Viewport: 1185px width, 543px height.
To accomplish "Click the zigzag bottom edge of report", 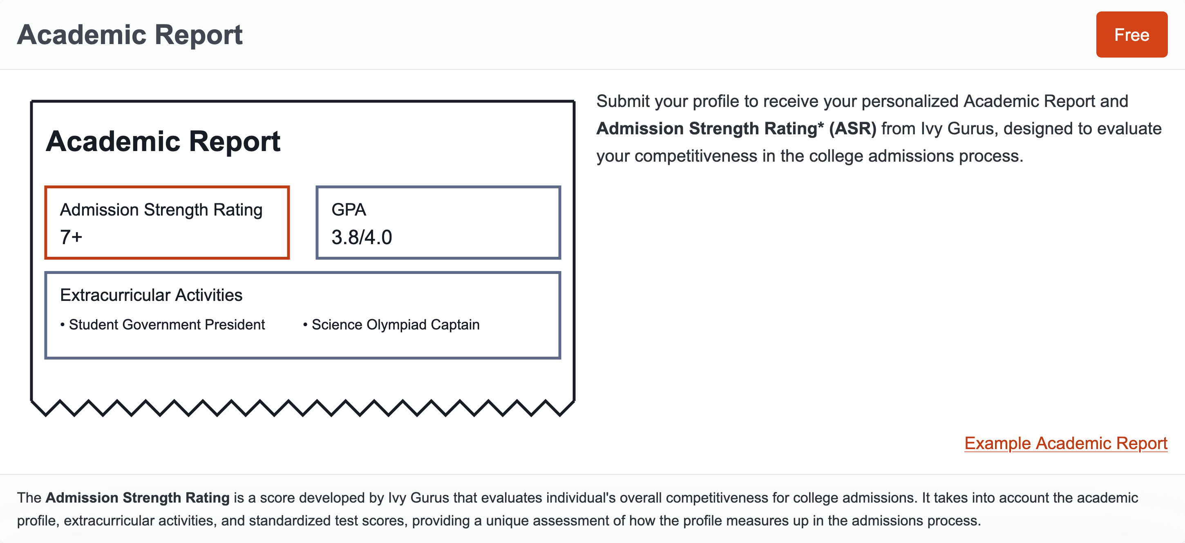I will click(x=302, y=408).
